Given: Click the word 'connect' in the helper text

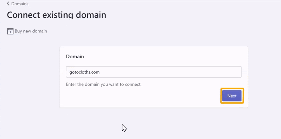Looking at the screenshot, I should point(132,84).
